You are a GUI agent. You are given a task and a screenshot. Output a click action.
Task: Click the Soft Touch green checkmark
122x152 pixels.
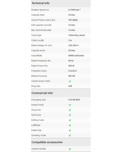pyautogui.click(x=70, y=115)
